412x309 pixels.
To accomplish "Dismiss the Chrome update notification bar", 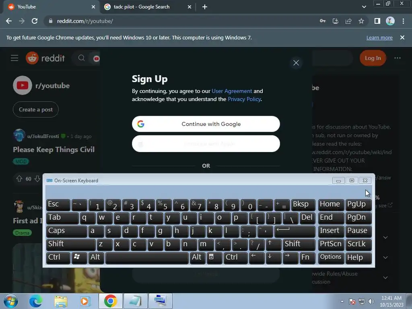I will click(x=402, y=37).
